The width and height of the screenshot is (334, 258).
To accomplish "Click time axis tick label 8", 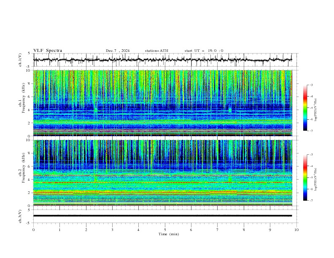I will pos(244,230).
